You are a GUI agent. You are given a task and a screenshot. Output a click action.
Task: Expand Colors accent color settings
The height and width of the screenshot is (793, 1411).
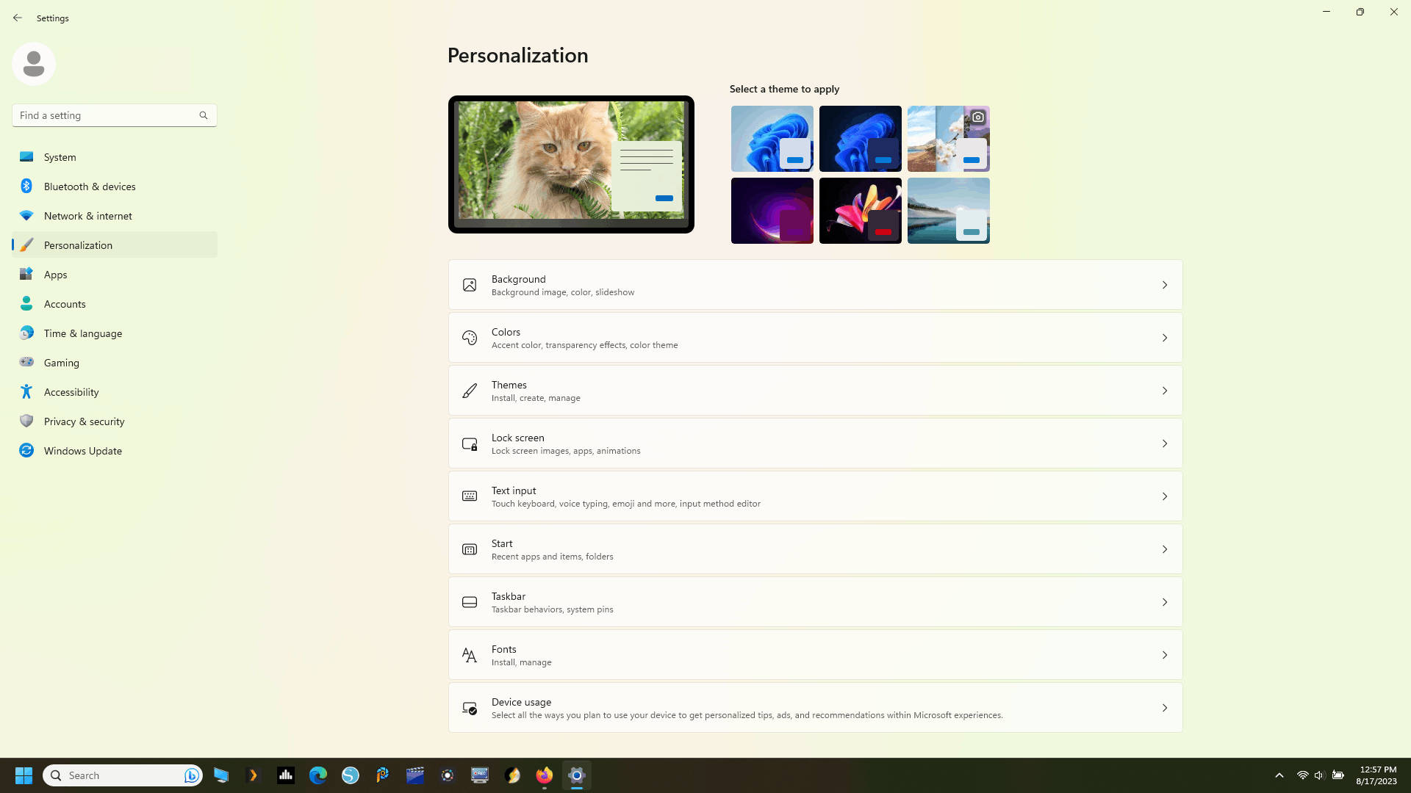pos(814,338)
